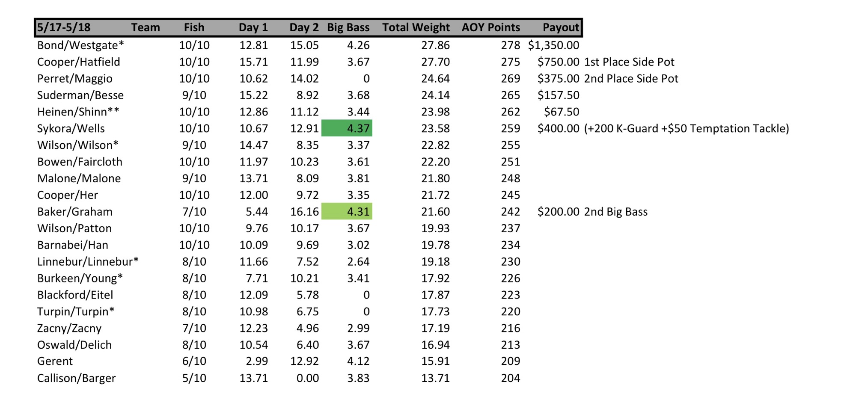Click the light green 4.31 cell
The image size is (856, 397).
pos(347,212)
